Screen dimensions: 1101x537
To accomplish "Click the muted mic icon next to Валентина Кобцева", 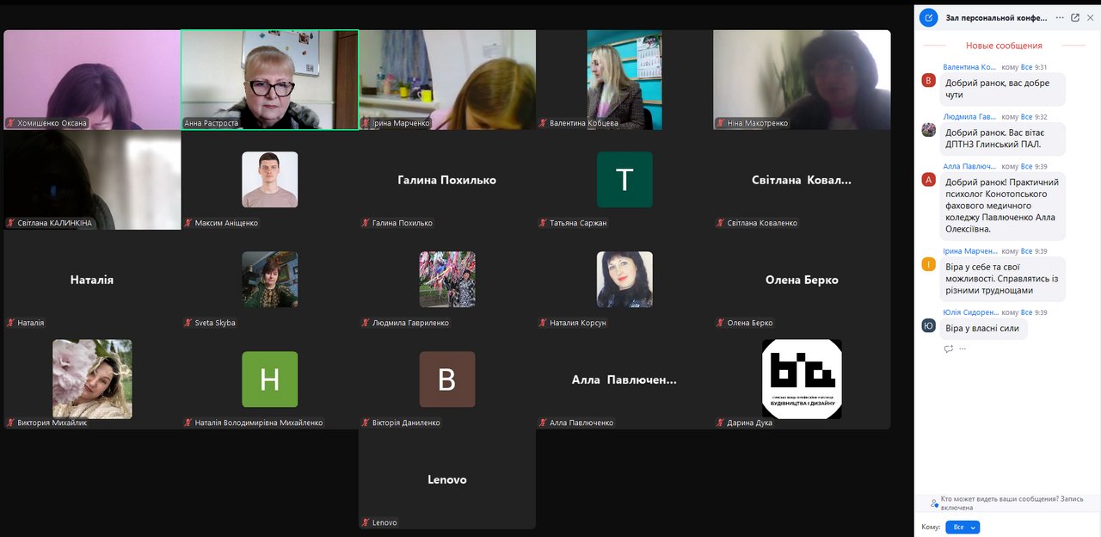I will click(543, 123).
